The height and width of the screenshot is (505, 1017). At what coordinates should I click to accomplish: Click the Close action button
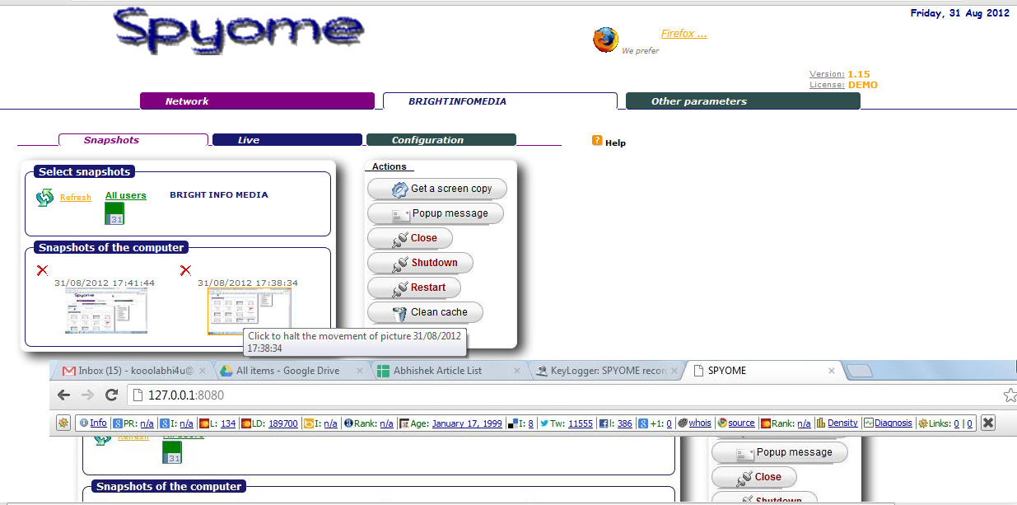[409, 238]
